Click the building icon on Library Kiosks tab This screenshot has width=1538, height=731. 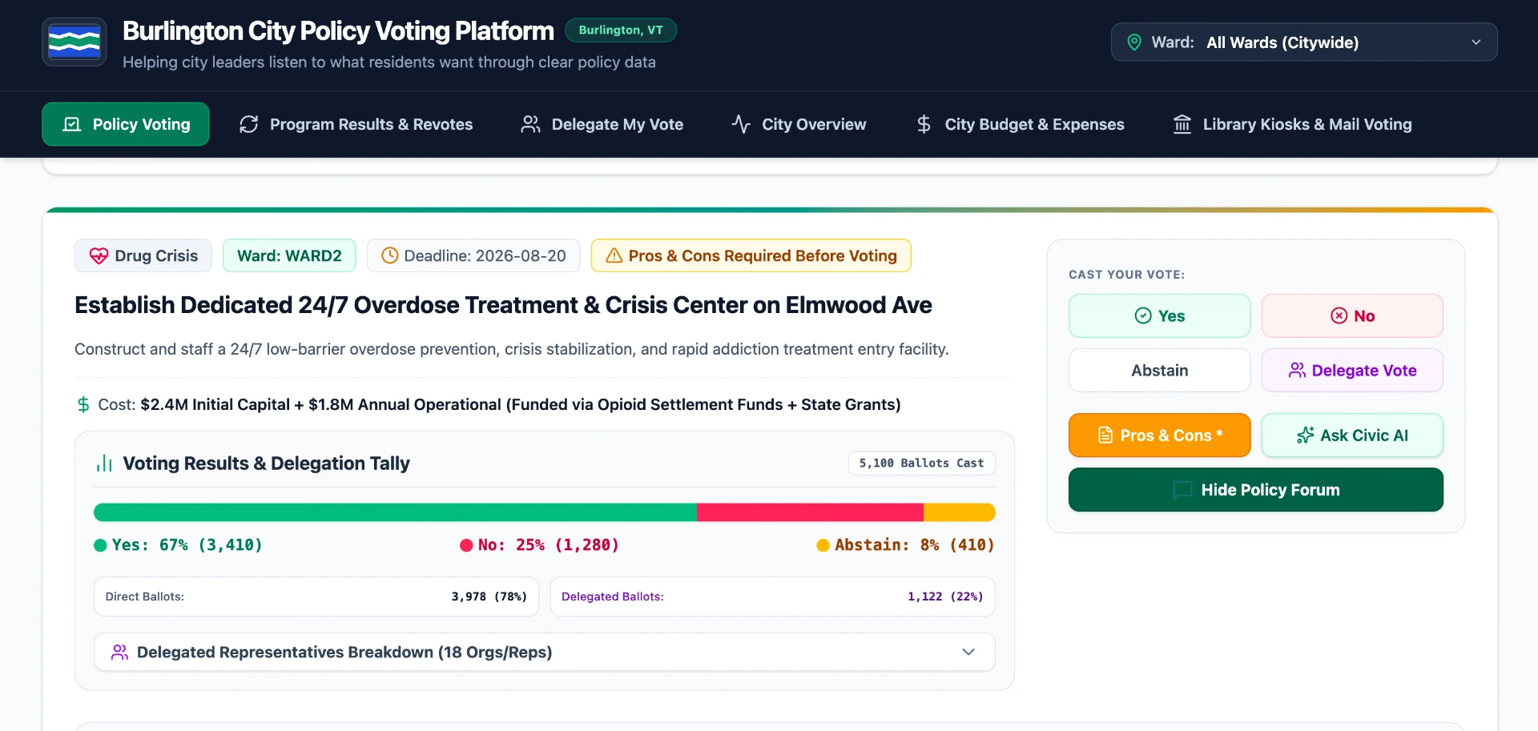tap(1182, 124)
